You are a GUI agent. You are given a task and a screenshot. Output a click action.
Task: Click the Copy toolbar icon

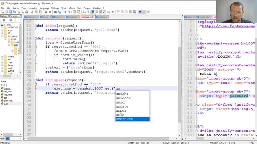36,12
